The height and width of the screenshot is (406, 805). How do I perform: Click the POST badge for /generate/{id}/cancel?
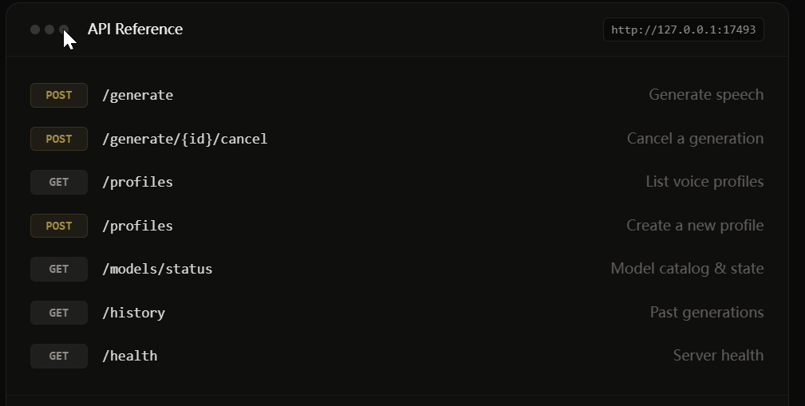click(x=58, y=139)
